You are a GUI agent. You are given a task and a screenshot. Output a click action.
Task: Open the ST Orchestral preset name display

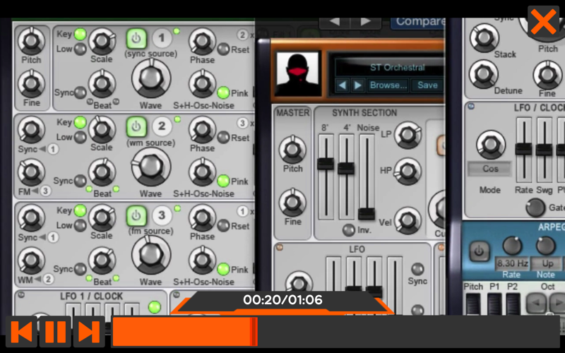tap(391, 67)
